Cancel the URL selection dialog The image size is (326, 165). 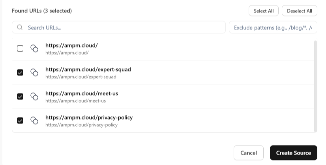pos(249,153)
